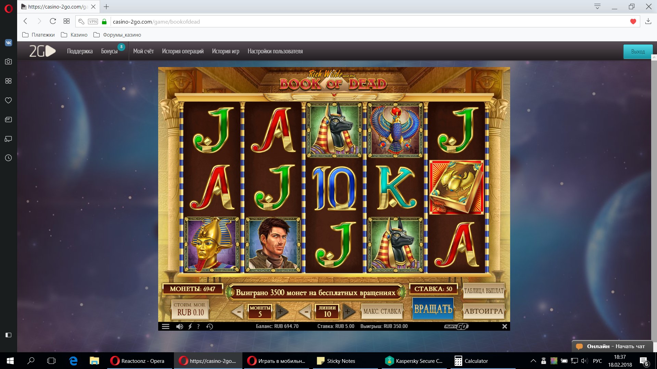Click the coin value RUB 0.10 box

(x=190, y=309)
